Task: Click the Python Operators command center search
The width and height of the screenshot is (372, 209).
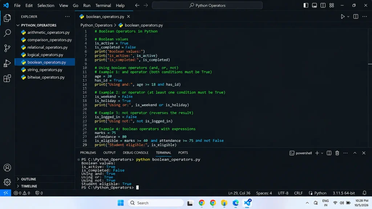Action: click(207, 5)
